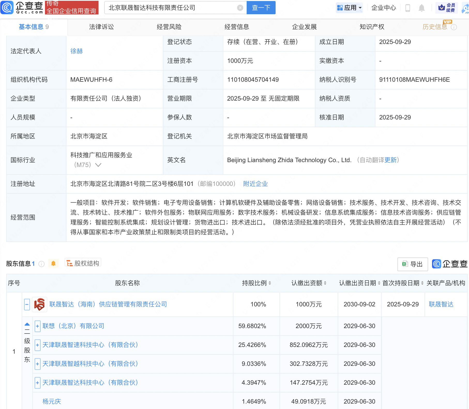Click the 联晟智达 shareholder company logo
Screen dimensions: 469x409
[40, 304]
